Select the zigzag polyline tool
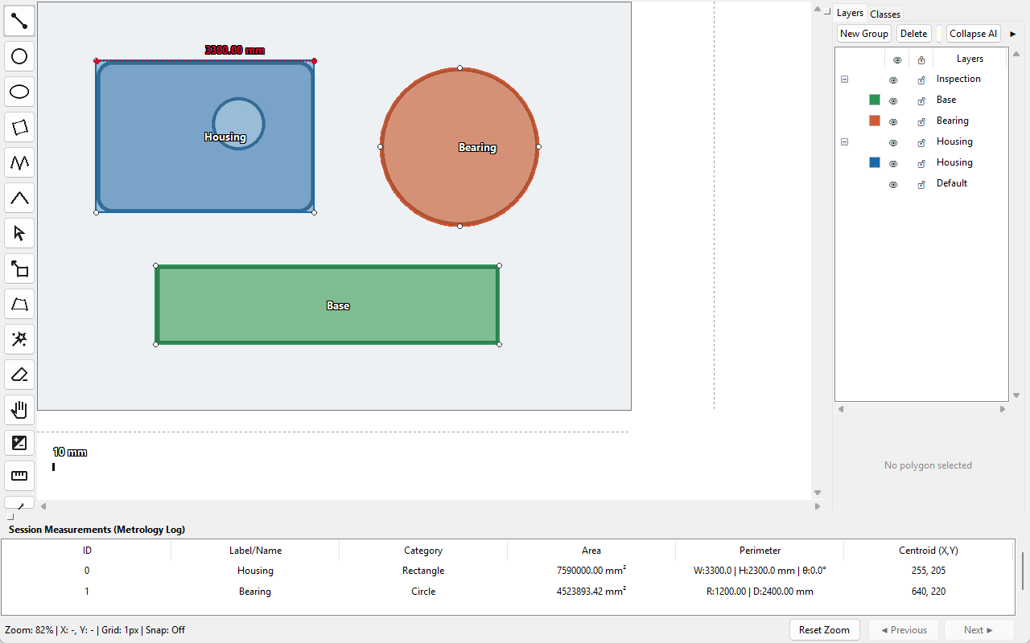The image size is (1030, 643). click(19, 162)
